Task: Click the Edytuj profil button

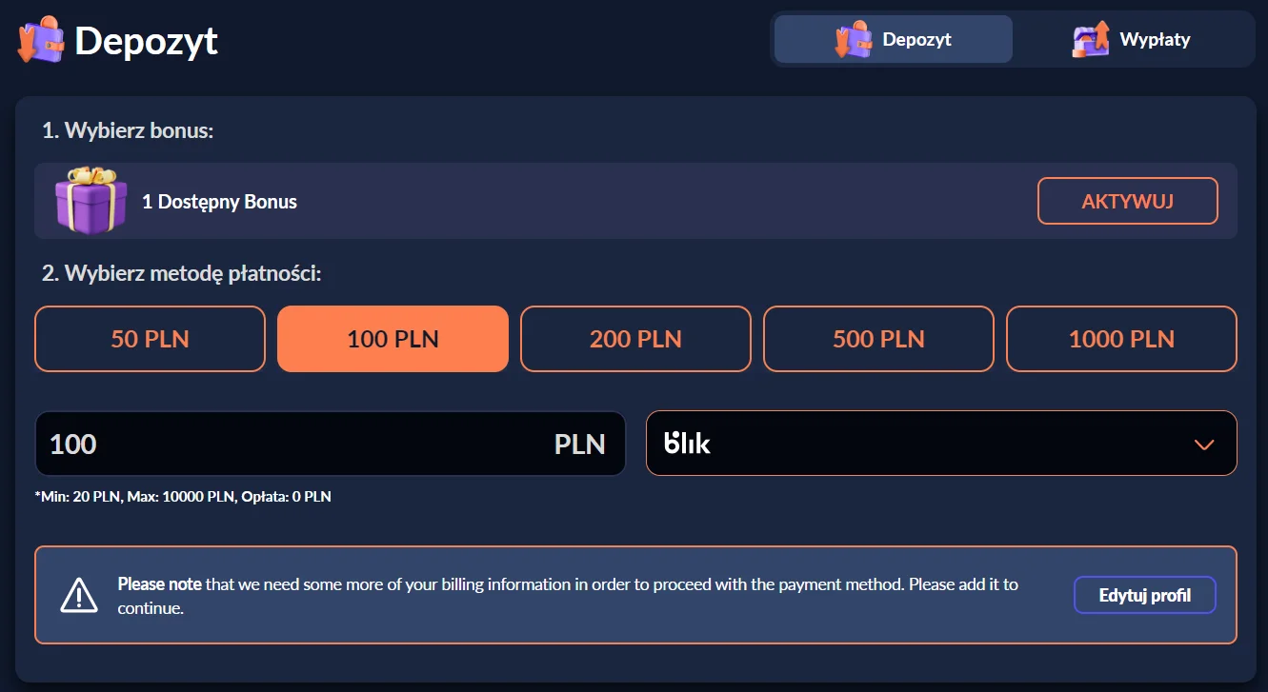Action: [x=1144, y=594]
